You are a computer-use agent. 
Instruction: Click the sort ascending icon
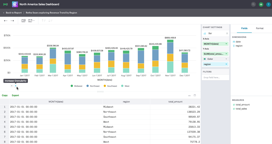44,20
